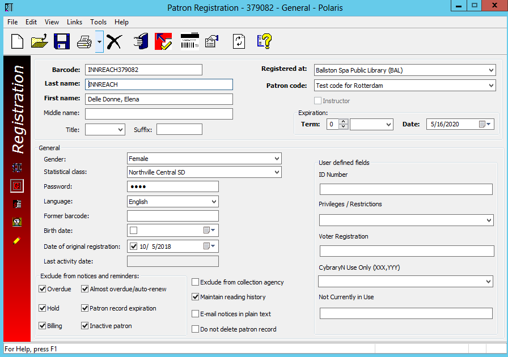
Task: Uncheck the Overdue exclusion checkbox
Action: pos(43,289)
